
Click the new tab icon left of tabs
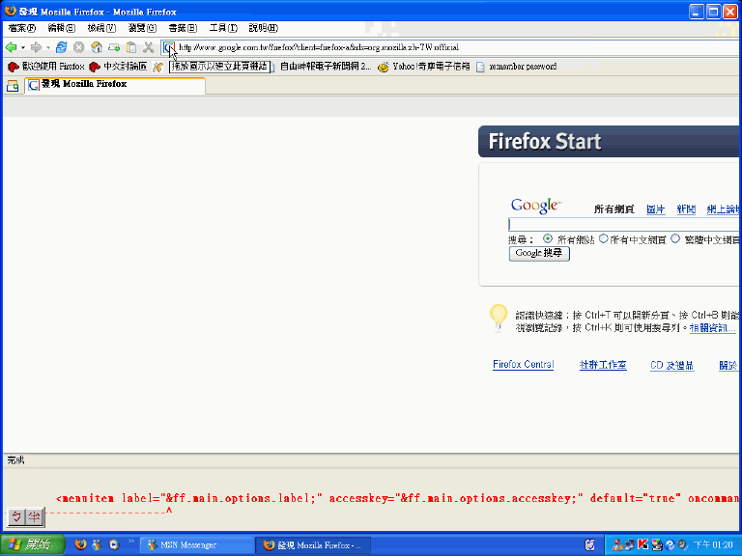(x=14, y=85)
